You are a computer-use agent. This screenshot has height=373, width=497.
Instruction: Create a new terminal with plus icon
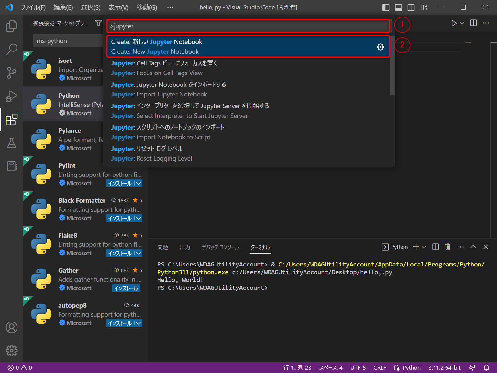[416, 247]
